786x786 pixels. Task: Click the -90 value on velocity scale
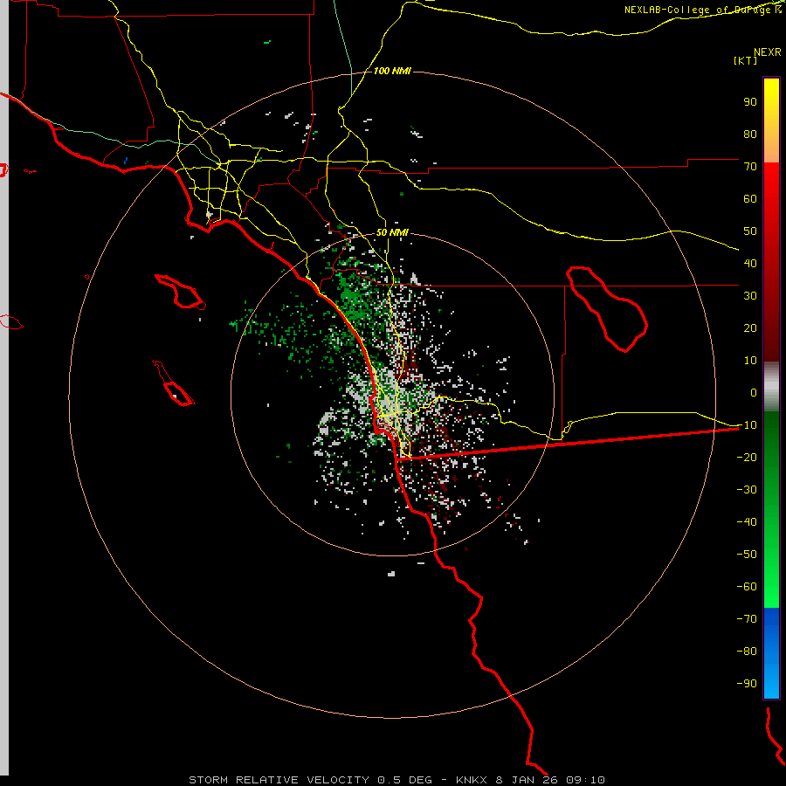[747, 684]
